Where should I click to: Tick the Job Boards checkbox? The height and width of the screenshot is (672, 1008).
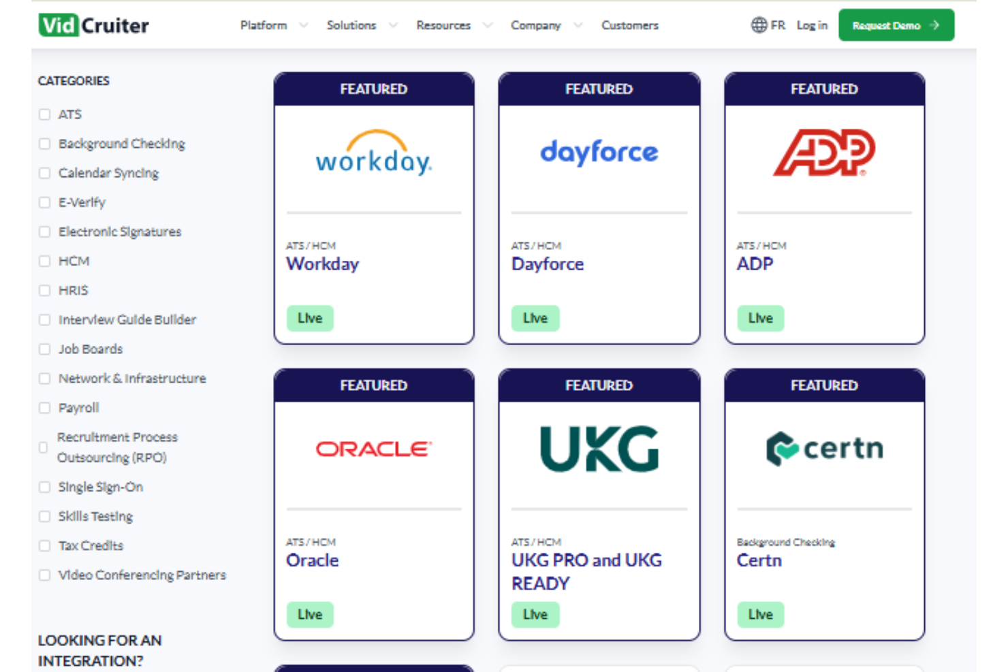(45, 349)
